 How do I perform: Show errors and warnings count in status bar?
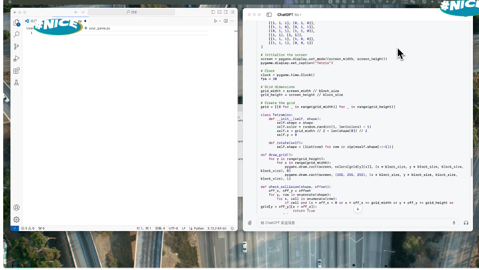pyautogui.click(x=28, y=228)
